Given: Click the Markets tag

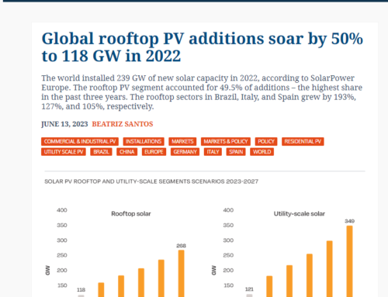Looking at the screenshot, I should pyautogui.click(x=182, y=141).
